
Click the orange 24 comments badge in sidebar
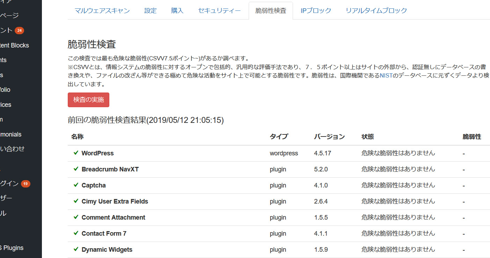[20, 31]
